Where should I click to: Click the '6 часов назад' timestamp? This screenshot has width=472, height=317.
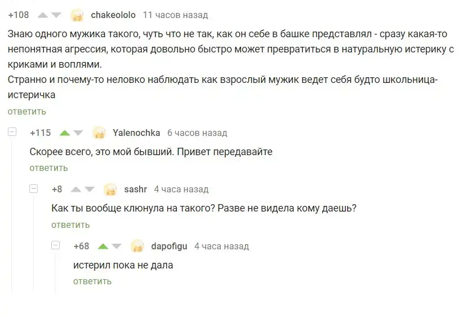(x=197, y=133)
